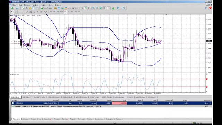This screenshot has height=125, width=222.
Task: Zoom in the chart with magnifier plus
Action: 93,8
